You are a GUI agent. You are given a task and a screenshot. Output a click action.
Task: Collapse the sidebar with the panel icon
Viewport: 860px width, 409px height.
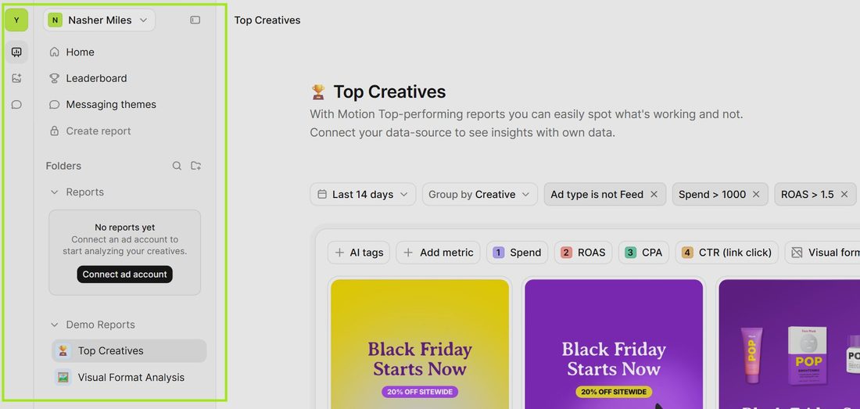[195, 20]
